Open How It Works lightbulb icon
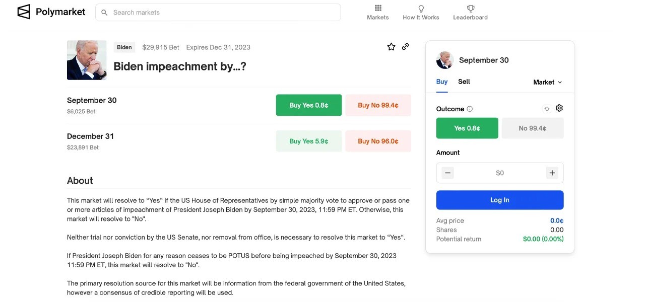645x302 pixels. coord(421,9)
